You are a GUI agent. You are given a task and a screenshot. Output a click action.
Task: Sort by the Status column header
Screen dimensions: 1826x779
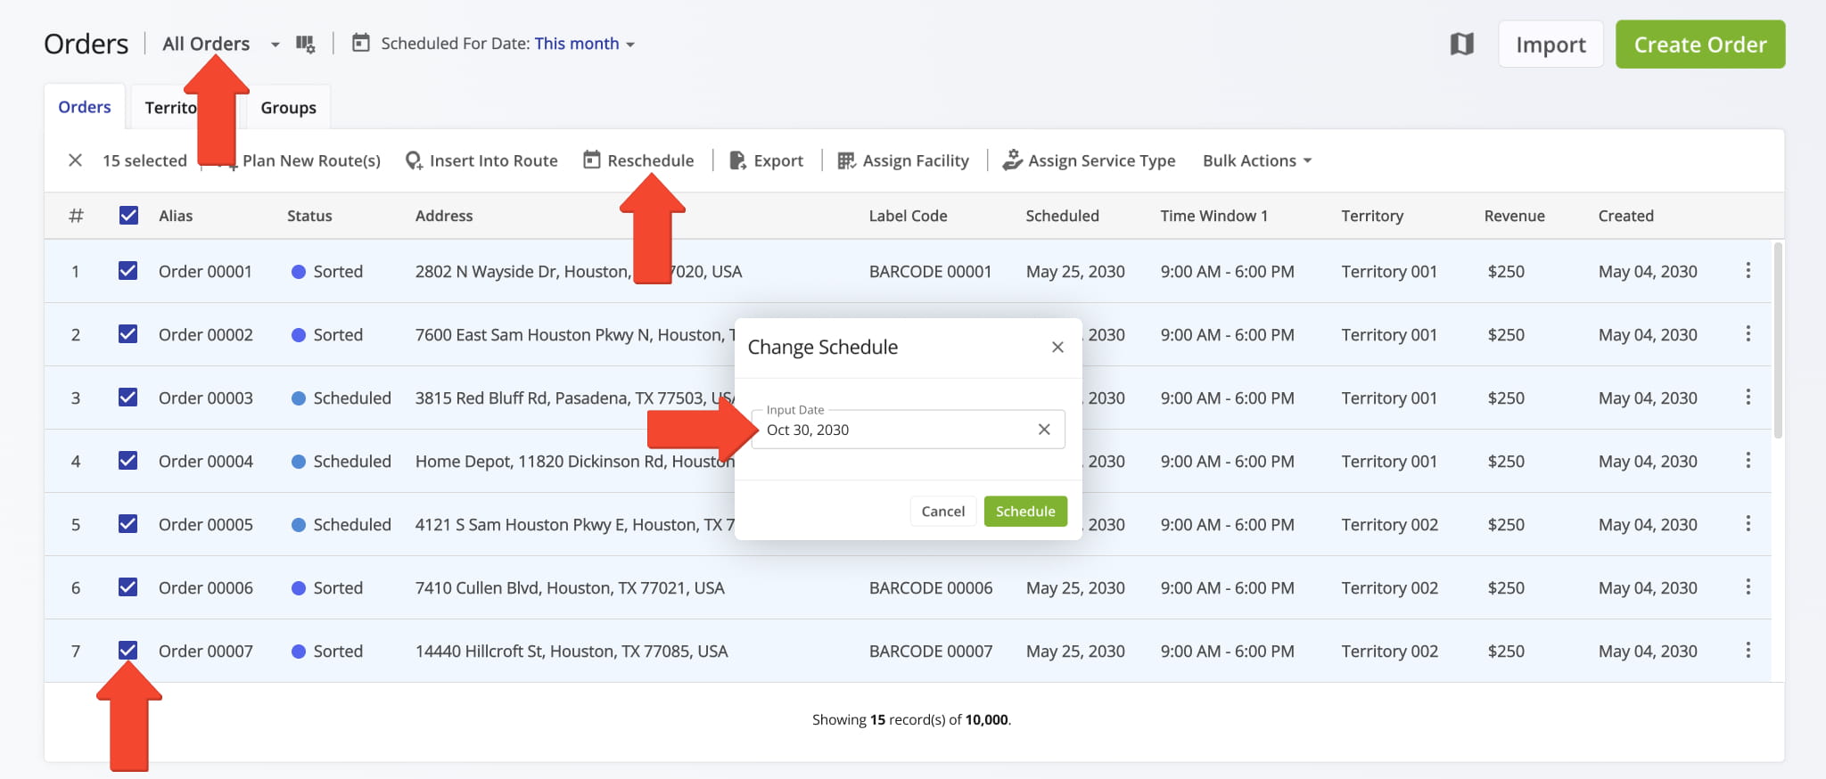point(309,216)
